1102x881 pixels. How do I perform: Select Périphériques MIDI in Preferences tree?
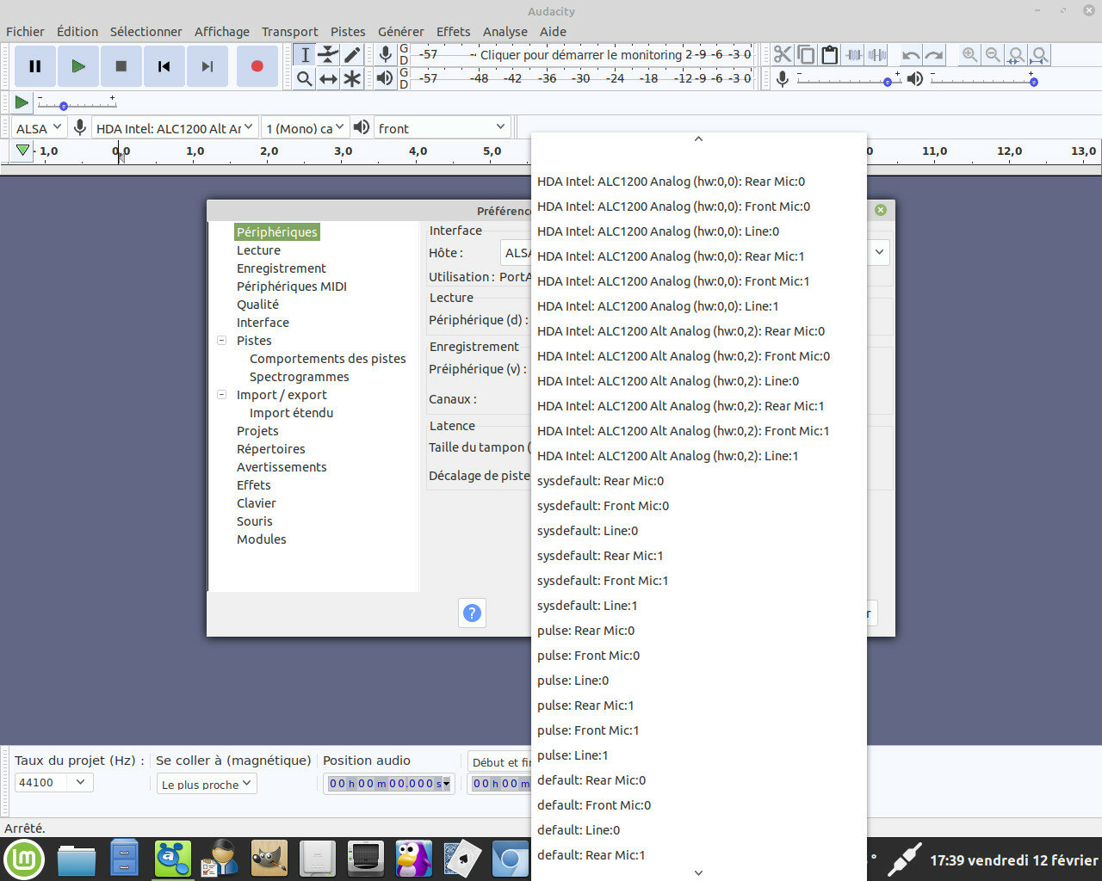pyautogui.click(x=291, y=286)
